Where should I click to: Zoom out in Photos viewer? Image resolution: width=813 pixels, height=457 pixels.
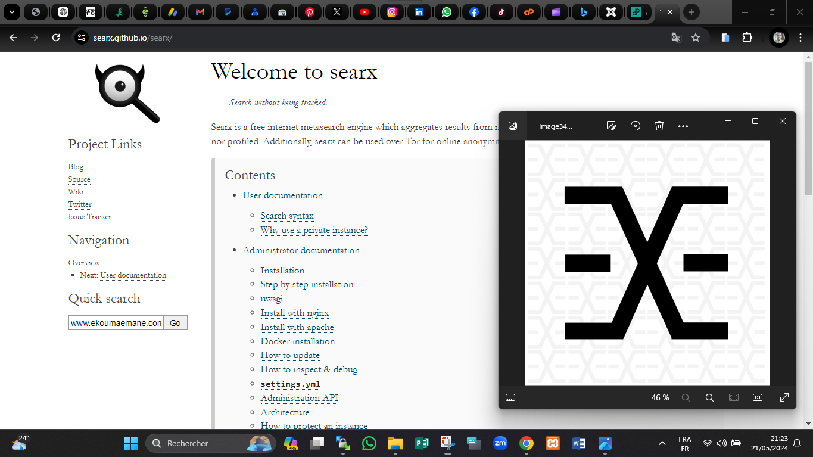[686, 397]
